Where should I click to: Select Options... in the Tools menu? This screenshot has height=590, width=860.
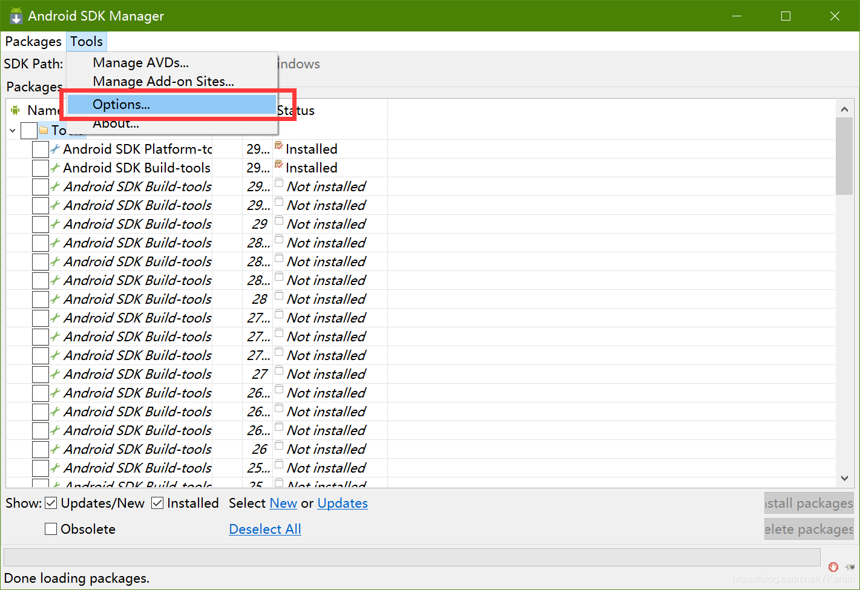172,104
